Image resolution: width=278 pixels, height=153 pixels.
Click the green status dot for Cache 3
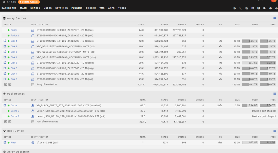click(9, 117)
